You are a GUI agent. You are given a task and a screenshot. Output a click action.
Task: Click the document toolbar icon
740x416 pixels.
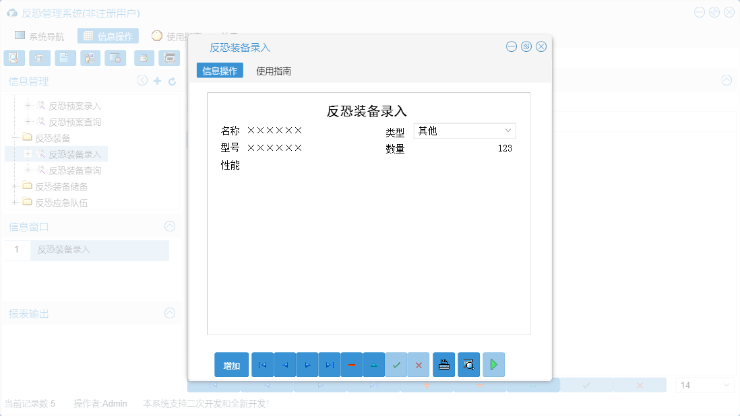(65, 58)
